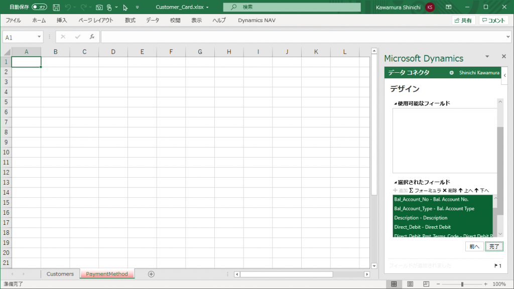
Task: Click the 前へ back button
Action: click(474, 246)
